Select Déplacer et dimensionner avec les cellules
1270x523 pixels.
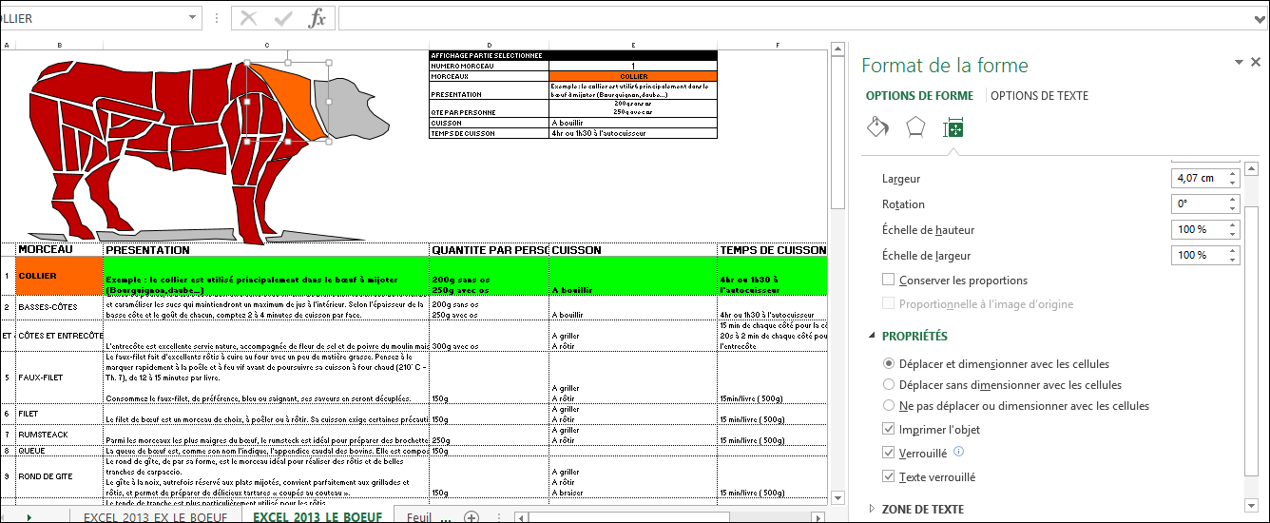coord(889,363)
